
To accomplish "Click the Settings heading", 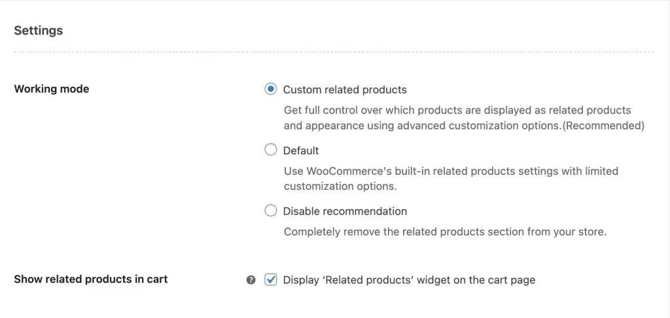I will click(x=39, y=30).
